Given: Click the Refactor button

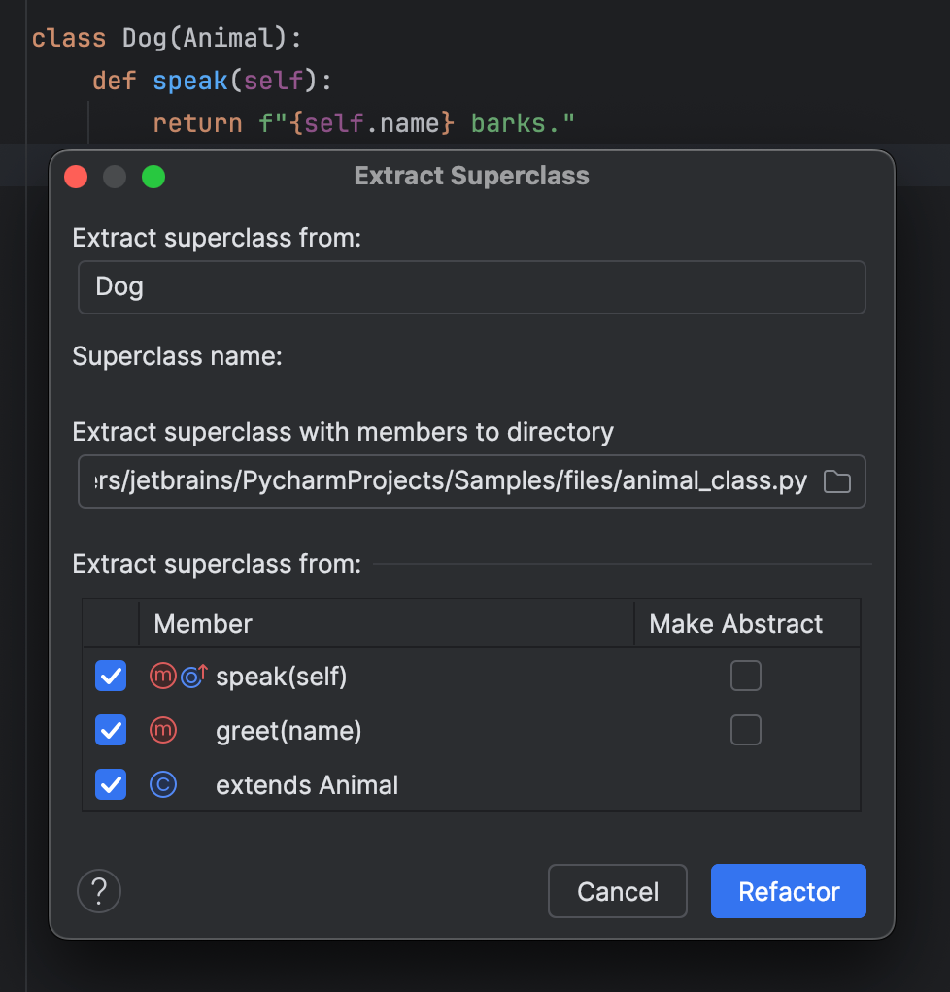Looking at the screenshot, I should [x=788, y=890].
